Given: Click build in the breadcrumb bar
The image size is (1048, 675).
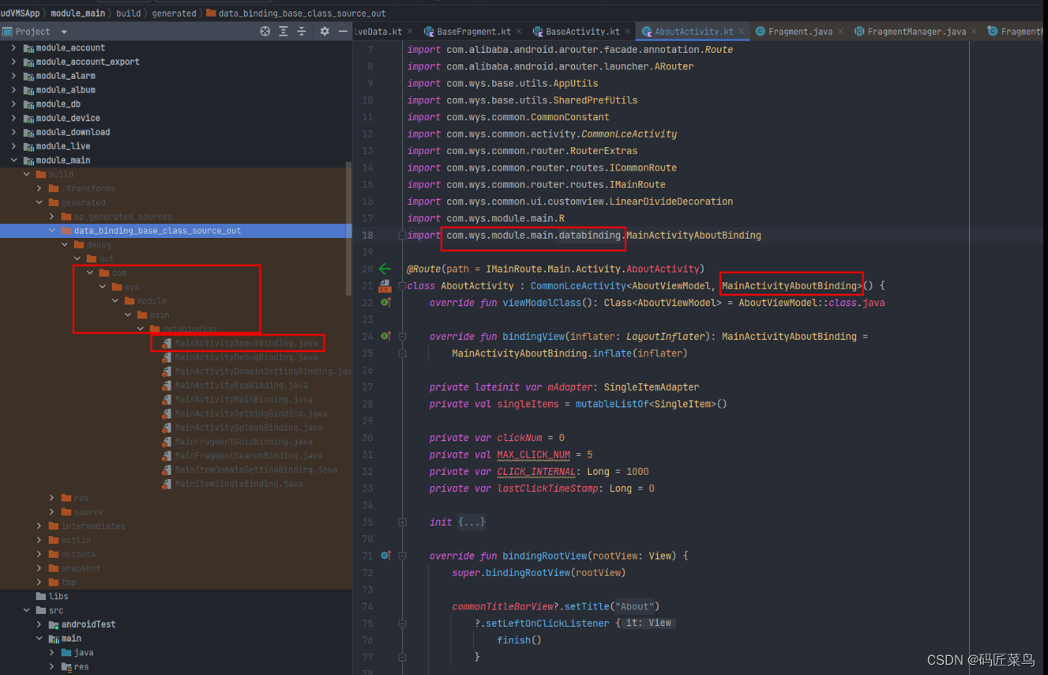Looking at the screenshot, I should coord(128,13).
